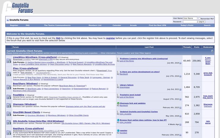View profile of user shandybaas
Viewport: 220px width, 138px height.
tap(125, 87)
